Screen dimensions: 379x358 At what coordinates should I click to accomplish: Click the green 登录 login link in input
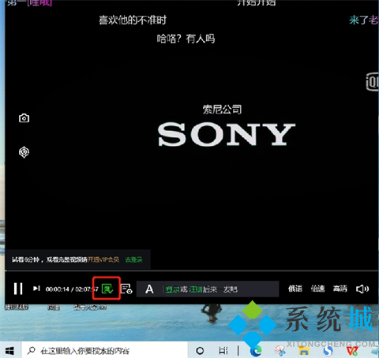coord(172,289)
